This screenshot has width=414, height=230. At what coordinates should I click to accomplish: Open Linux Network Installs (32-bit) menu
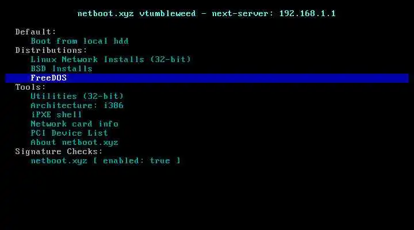[110, 59]
